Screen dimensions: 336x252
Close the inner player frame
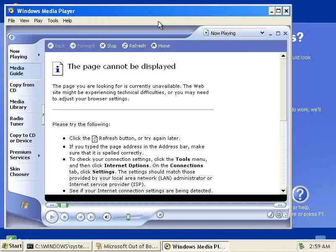click(x=285, y=34)
